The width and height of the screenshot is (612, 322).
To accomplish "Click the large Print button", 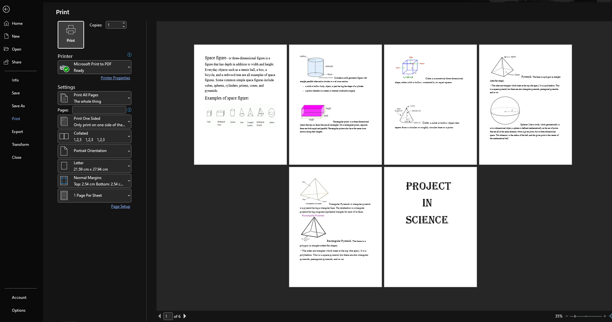I will pos(71,35).
